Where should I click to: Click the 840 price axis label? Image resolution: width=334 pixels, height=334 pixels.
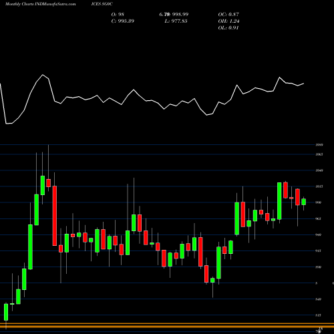[x=319, y=299]
